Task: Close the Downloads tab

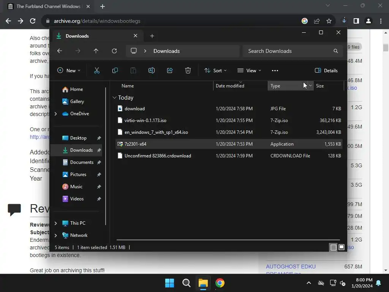Action: [136, 36]
